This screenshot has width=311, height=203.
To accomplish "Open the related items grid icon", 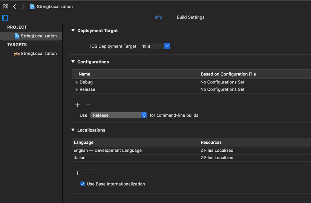I will tap(5, 6).
